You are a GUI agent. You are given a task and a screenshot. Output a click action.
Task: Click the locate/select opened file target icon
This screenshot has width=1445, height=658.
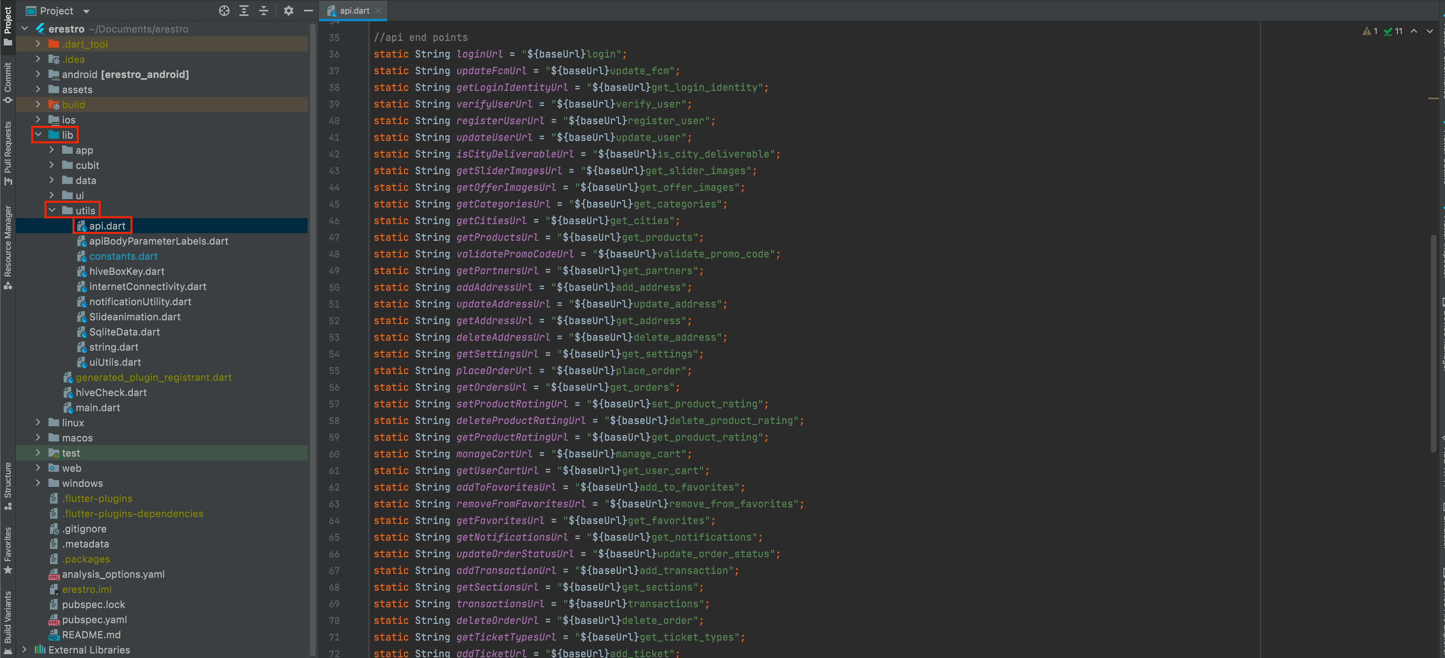click(224, 11)
